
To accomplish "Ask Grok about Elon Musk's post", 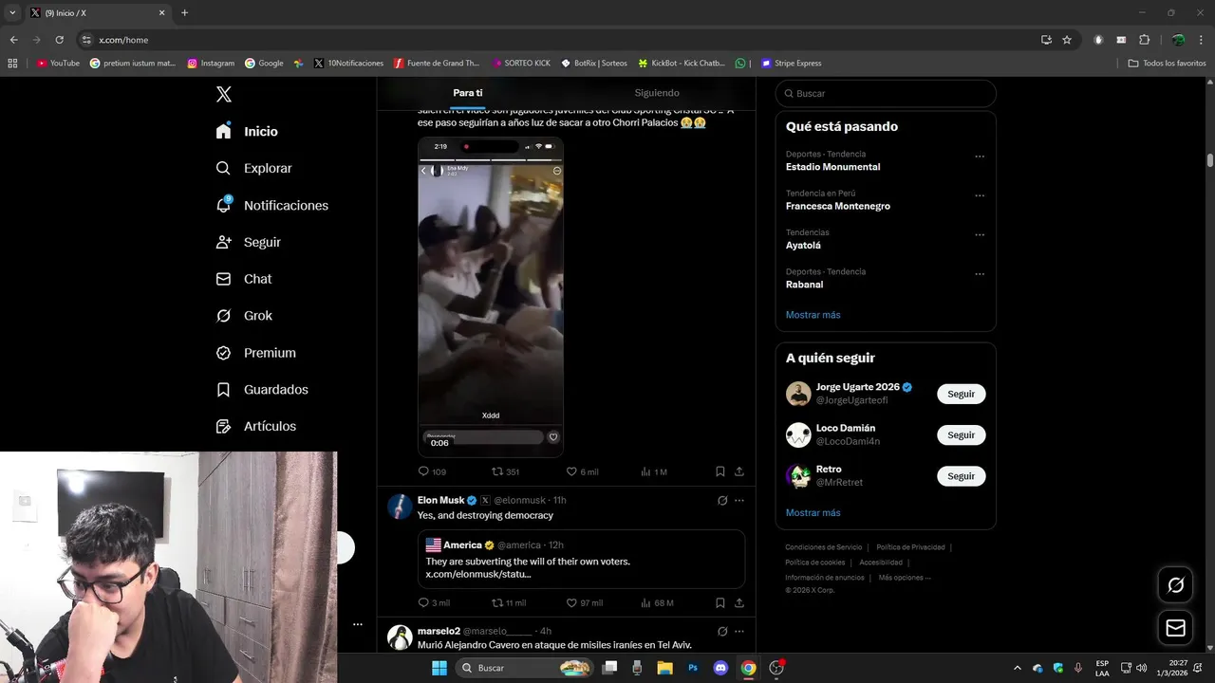I will click(x=722, y=501).
